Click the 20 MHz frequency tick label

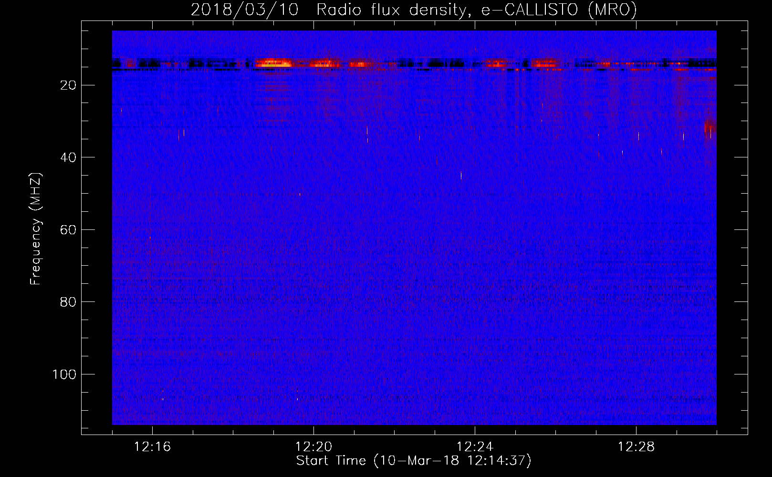[68, 85]
